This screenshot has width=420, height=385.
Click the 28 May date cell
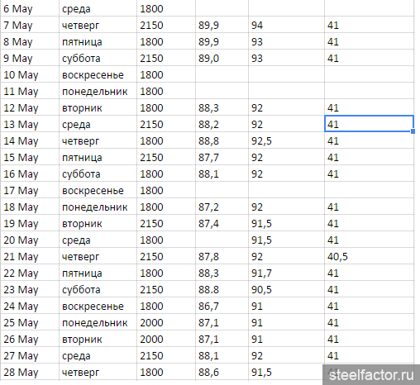[x=30, y=372]
